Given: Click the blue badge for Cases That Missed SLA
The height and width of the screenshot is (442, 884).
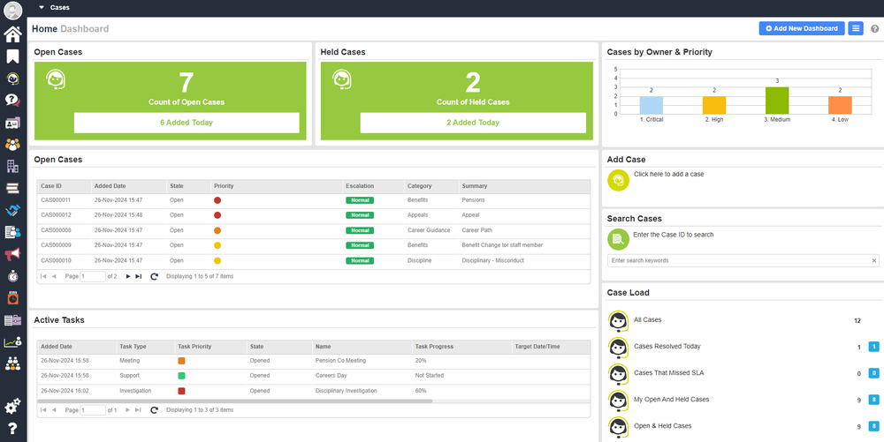Looking at the screenshot, I should [x=874, y=373].
